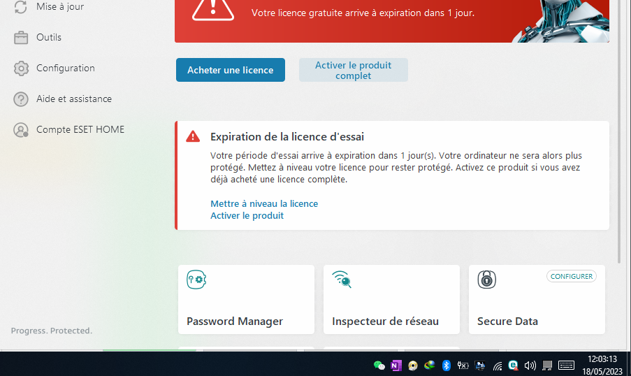Open the Secure Data tile
The height and width of the screenshot is (376, 631).
pyautogui.click(x=537, y=300)
